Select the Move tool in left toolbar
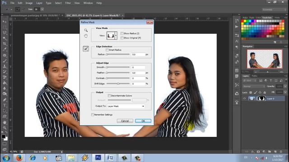The height and width of the screenshot is (162, 289). [x=5, y=22]
